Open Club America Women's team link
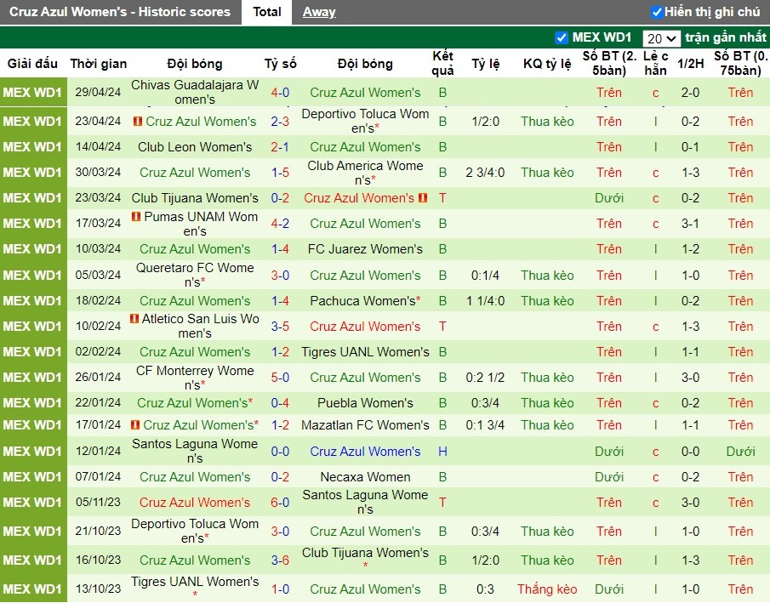 (365, 173)
